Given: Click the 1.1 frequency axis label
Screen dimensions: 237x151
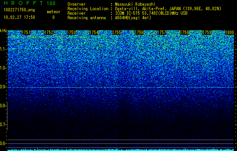Looking at the screenshot, I should [x=3, y=49].
